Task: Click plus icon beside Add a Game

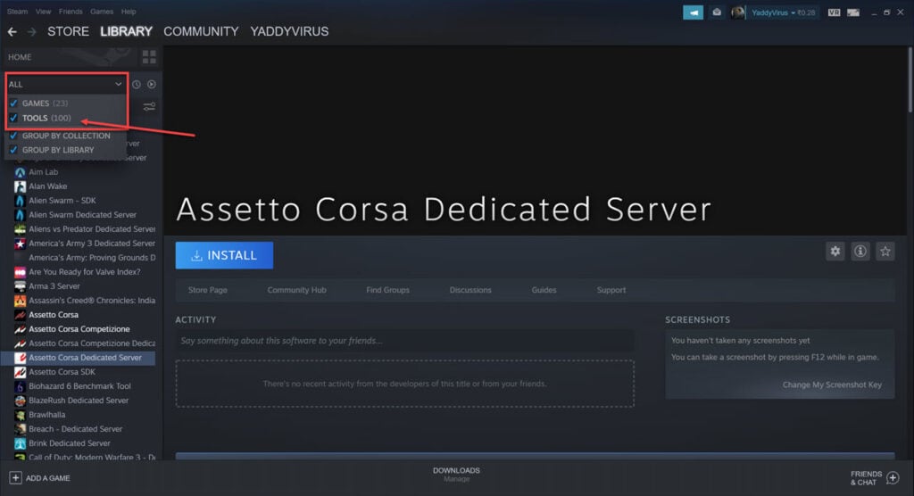Action: (x=16, y=478)
